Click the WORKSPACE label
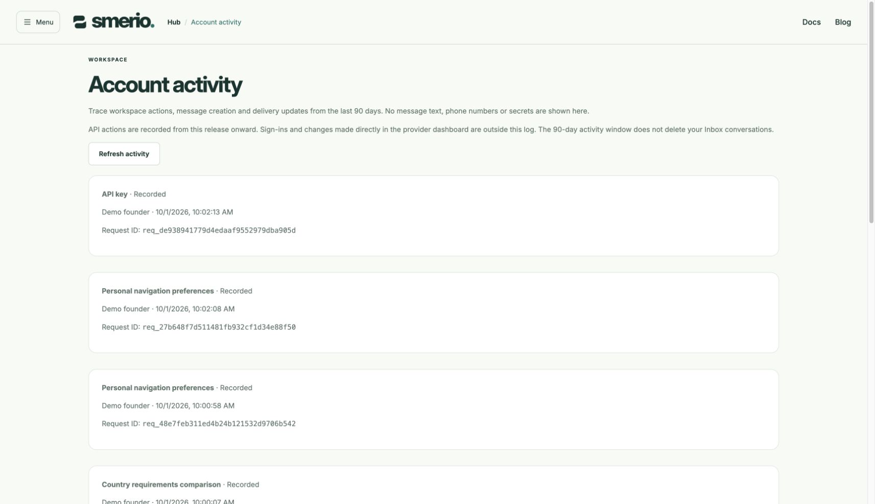 108,60
